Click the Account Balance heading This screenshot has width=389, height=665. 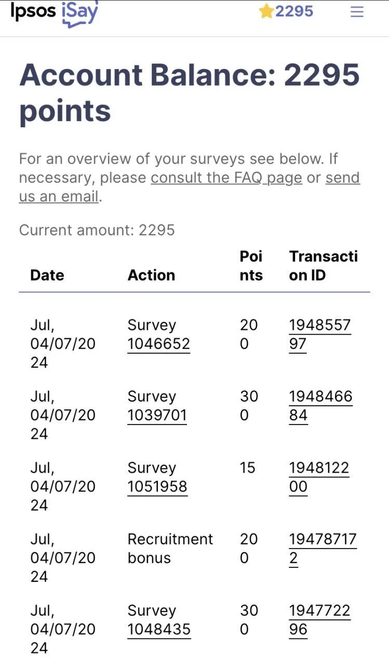[x=190, y=92]
